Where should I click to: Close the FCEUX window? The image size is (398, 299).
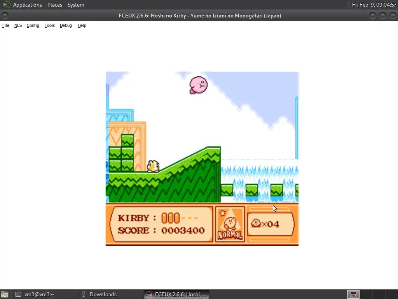coord(393,16)
